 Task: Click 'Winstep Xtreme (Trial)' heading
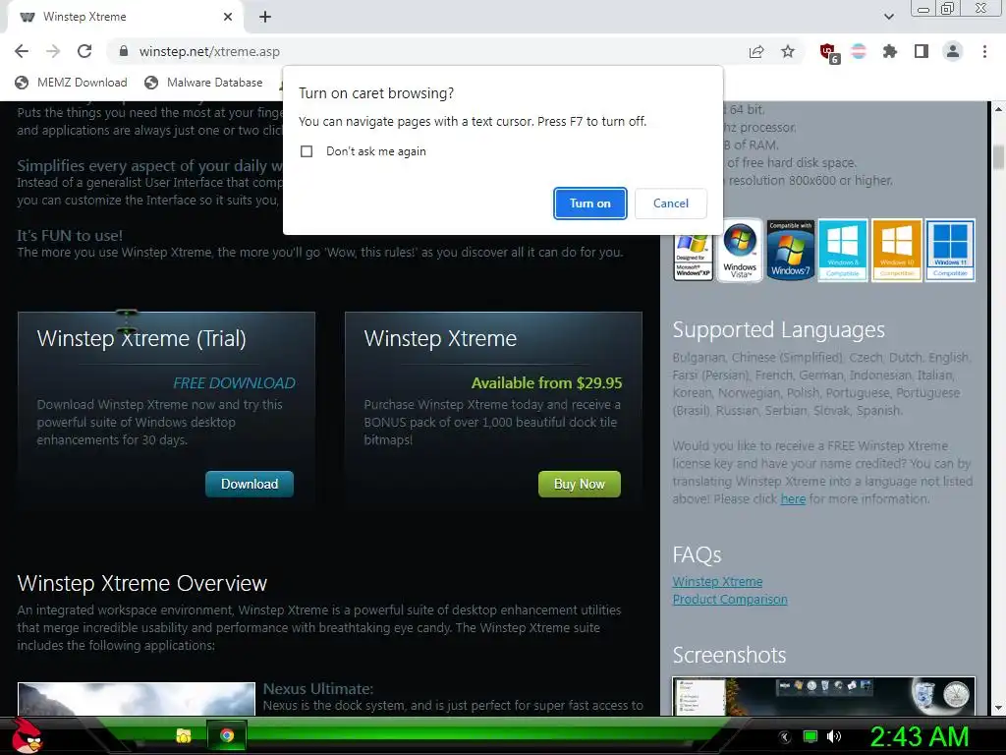coord(141,338)
